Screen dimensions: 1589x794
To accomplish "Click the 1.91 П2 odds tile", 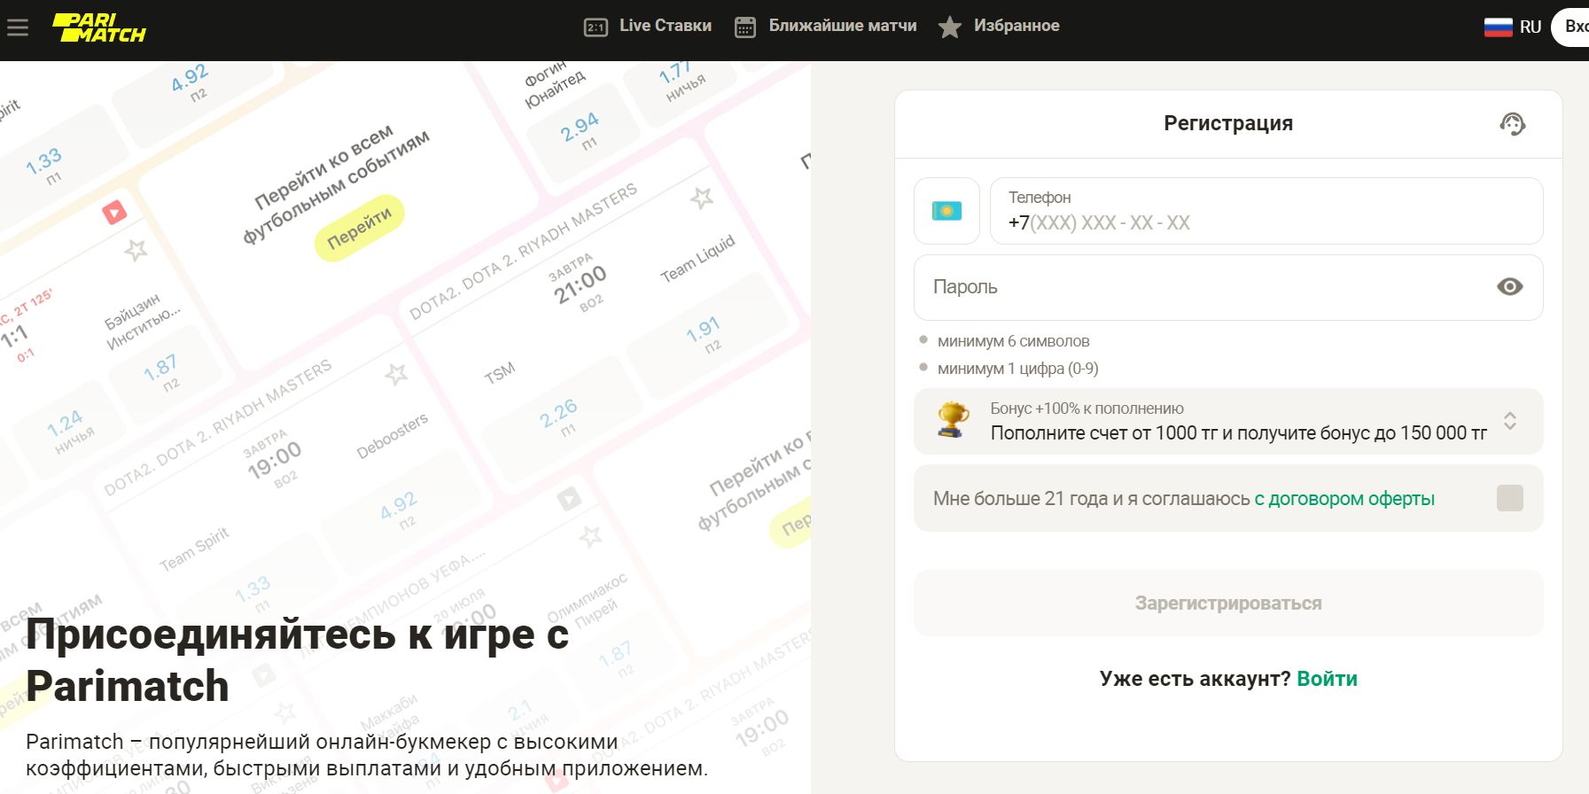I will (x=706, y=335).
